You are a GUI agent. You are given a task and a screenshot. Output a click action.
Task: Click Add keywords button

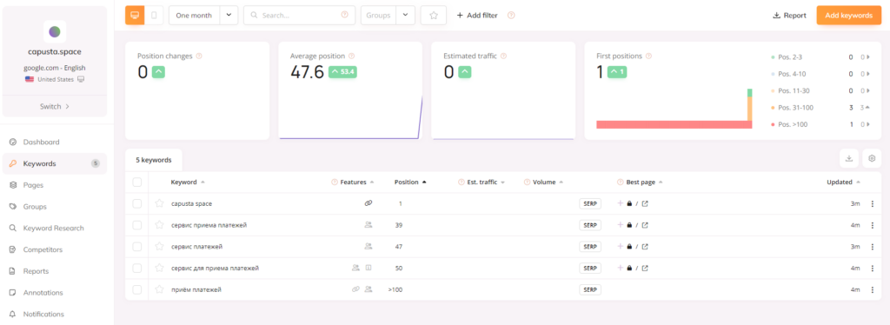coord(848,16)
